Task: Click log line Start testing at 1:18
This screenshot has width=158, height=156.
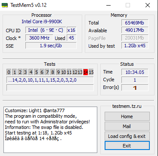Action: click(38, 133)
